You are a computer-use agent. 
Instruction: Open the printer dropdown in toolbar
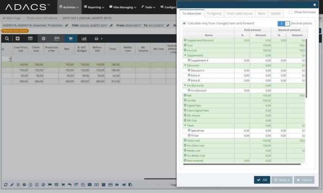[98, 39]
